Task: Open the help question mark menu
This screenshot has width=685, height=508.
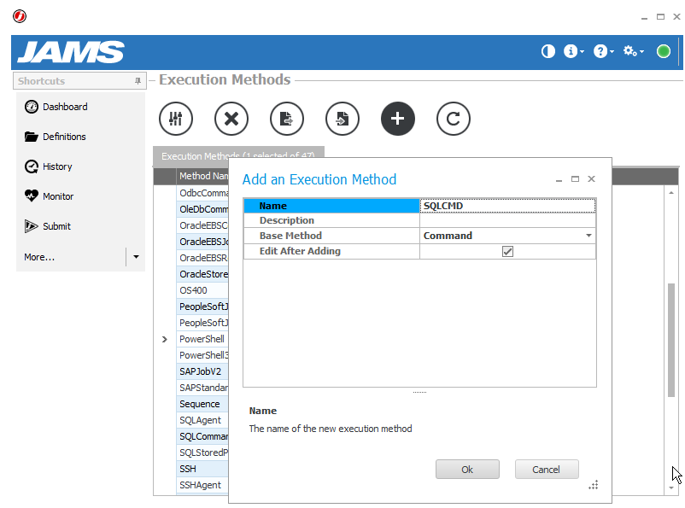Action: [x=603, y=51]
